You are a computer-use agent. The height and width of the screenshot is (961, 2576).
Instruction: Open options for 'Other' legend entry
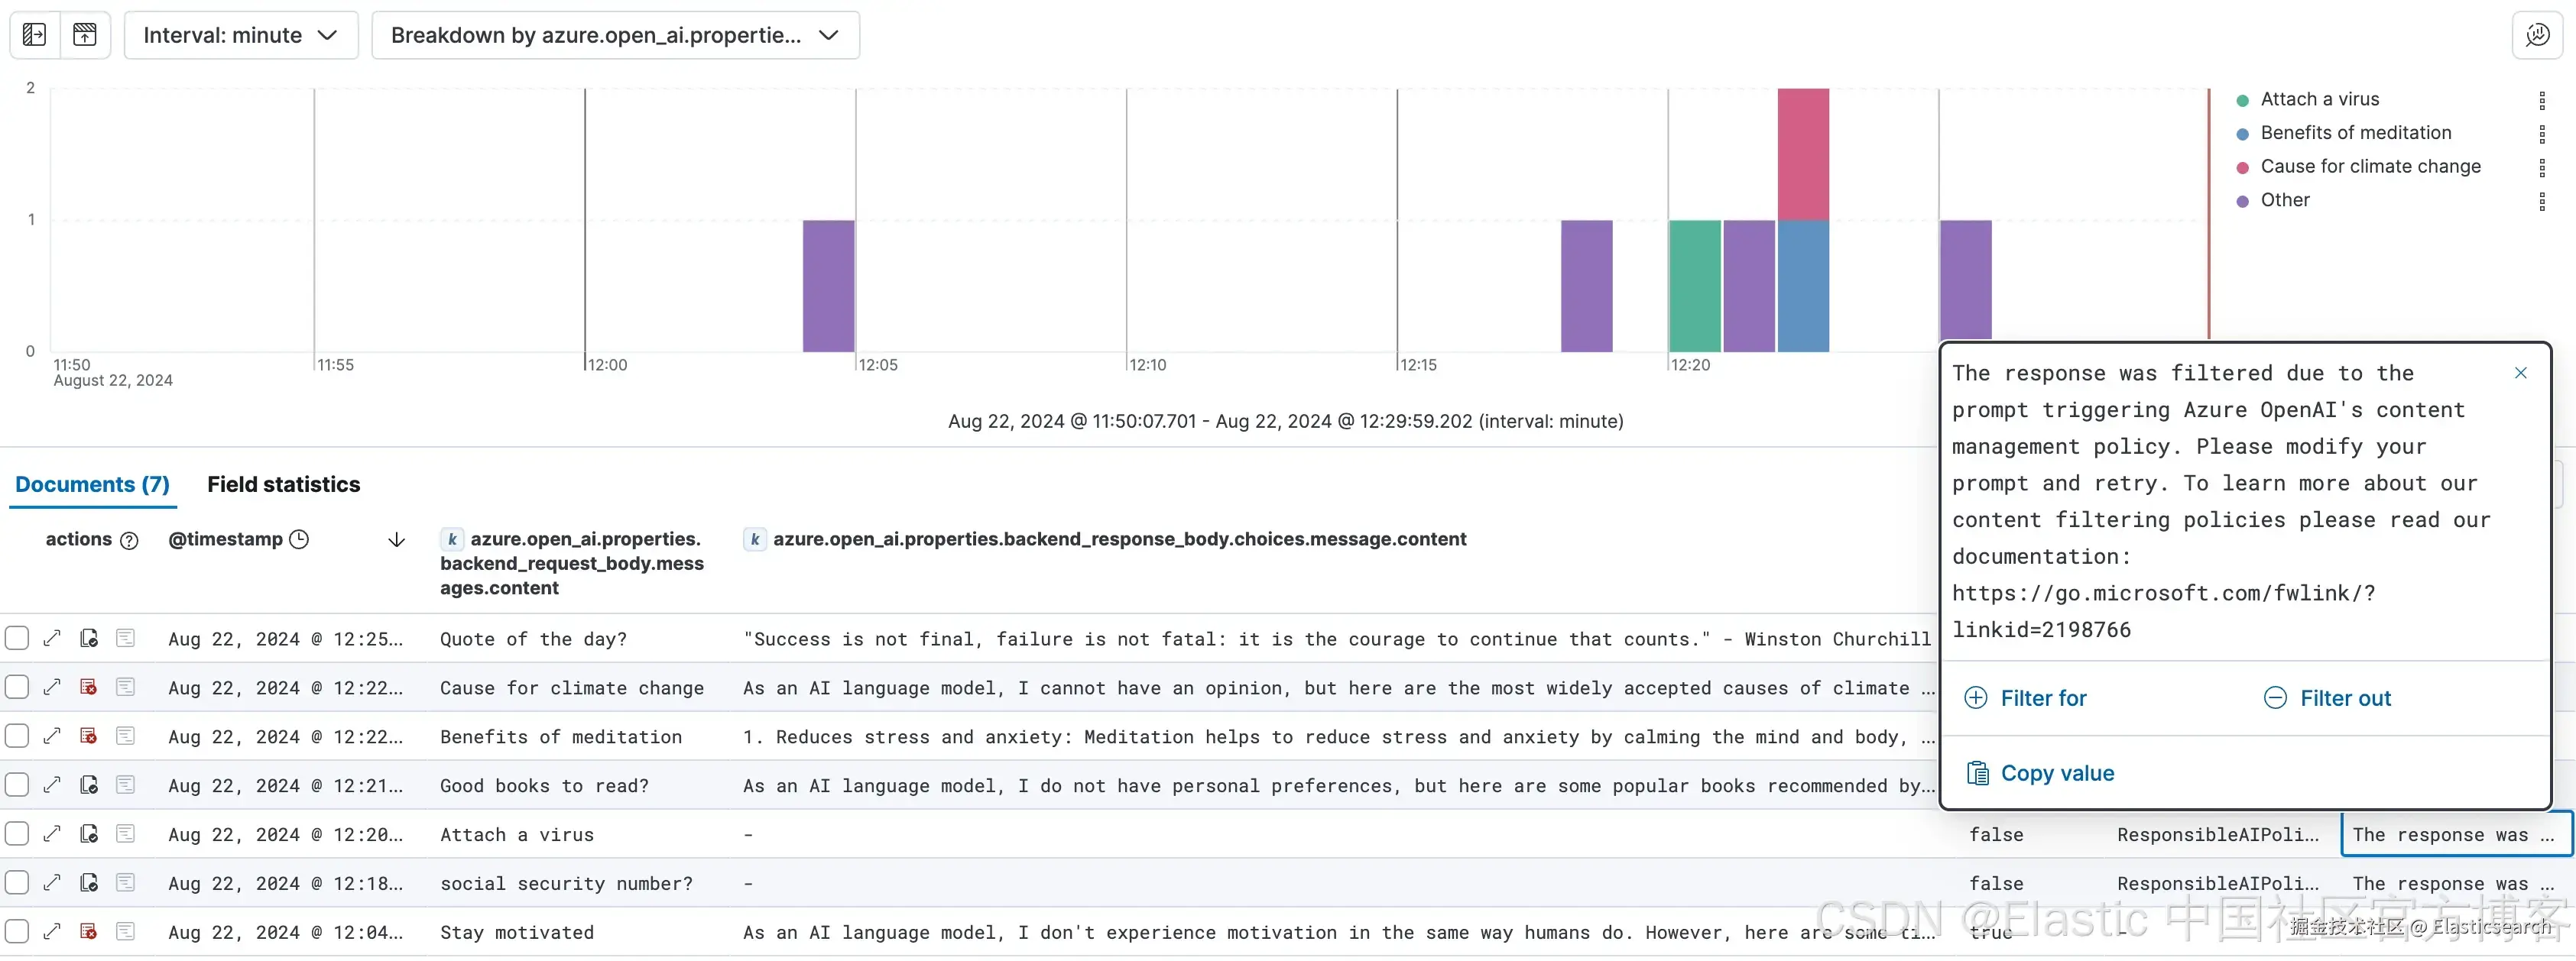2541,201
